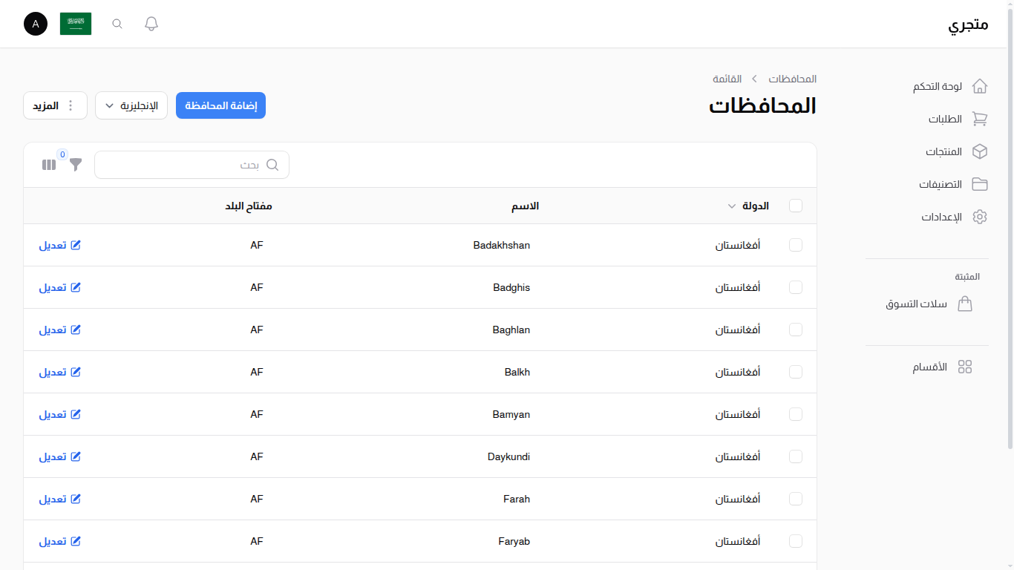The height and width of the screenshot is (570, 1014).
Task: Navigate to المحافظات in the breadcrumb
Action: coord(792,79)
